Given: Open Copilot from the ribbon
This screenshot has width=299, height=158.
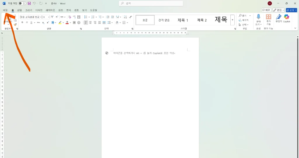Looking at the screenshot, I should point(286,18).
